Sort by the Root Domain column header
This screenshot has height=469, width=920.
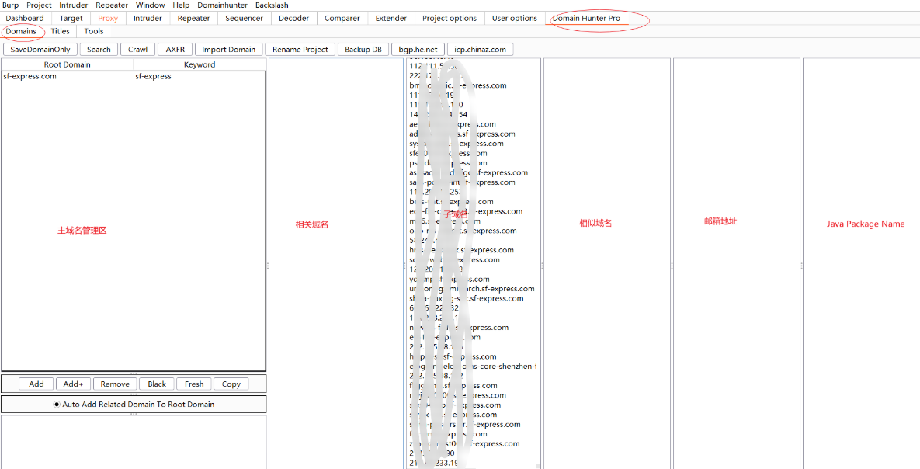point(68,64)
